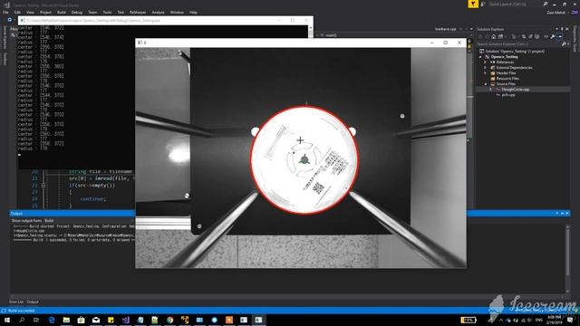
Task: Open Task View from the taskbar
Action: [36, 320]
